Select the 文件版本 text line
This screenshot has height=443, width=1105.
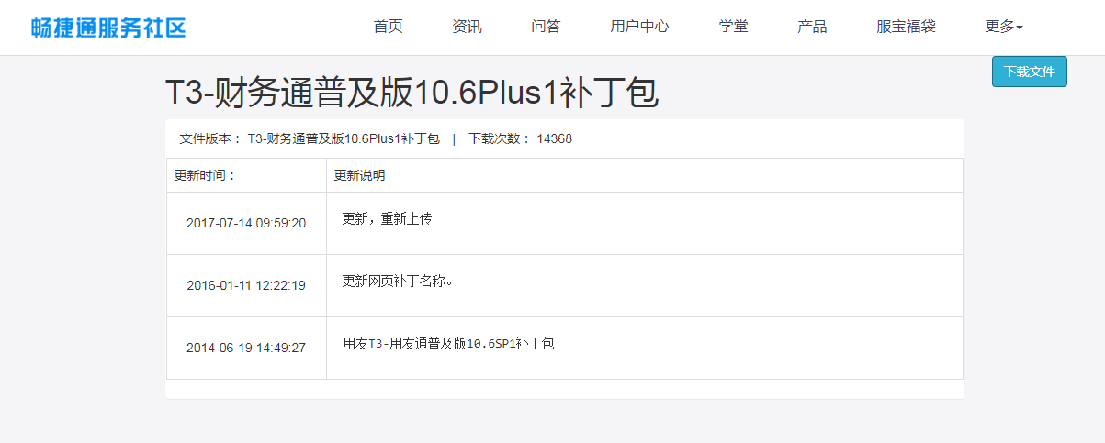(310, 138)
